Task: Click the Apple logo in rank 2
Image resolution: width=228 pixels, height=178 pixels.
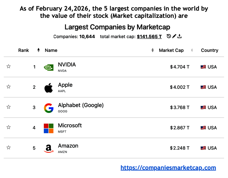Action: click(48, 87)
